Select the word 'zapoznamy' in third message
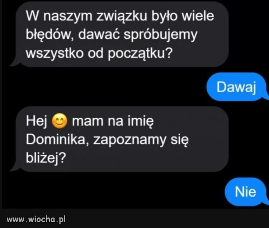 (130, 140)
